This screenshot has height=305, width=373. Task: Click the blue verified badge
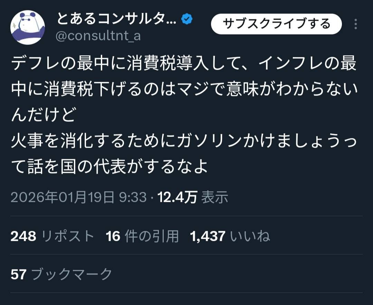point(187,20)
